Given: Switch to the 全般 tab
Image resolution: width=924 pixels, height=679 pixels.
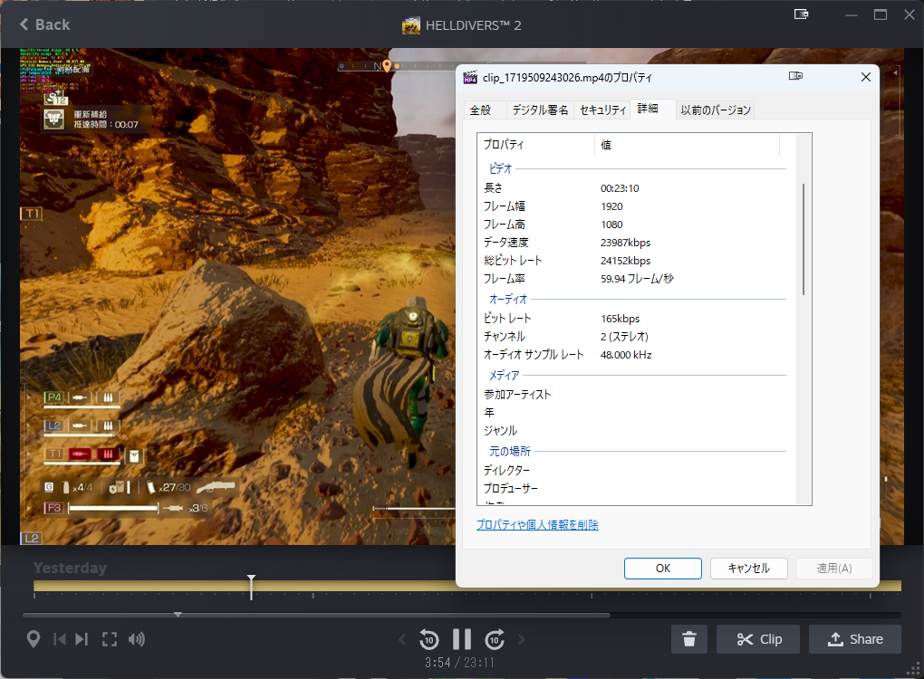Looking at the screenshot, I should coord(480,110).
